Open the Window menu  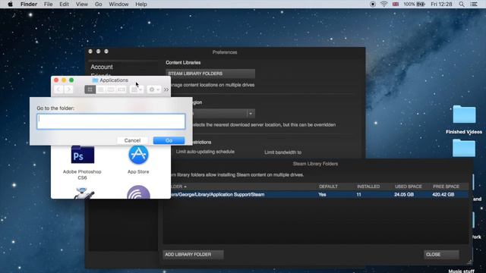click(x=118, y=5)
